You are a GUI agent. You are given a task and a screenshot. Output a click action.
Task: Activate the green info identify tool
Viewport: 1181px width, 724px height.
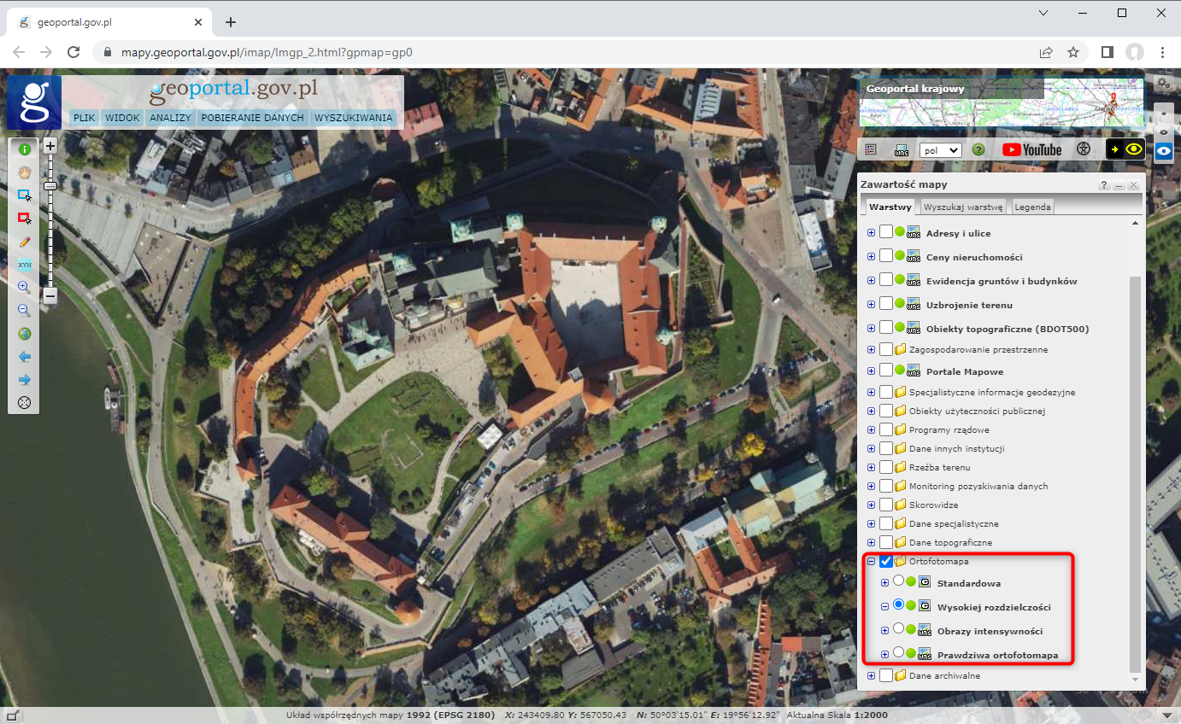[24, 149]
